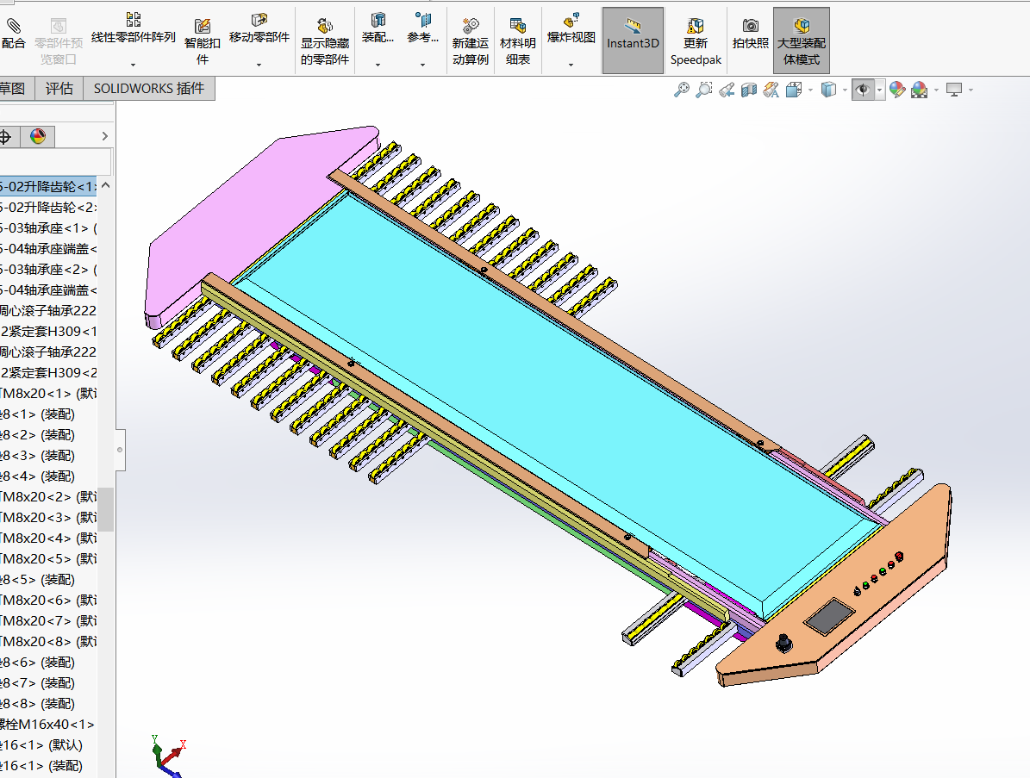Image resolution: width=1030 pixels, height=778 pixels.
Task: Expand Reference Geometry (参考...) dropdown arrow
Action: (x=422, y=65)
